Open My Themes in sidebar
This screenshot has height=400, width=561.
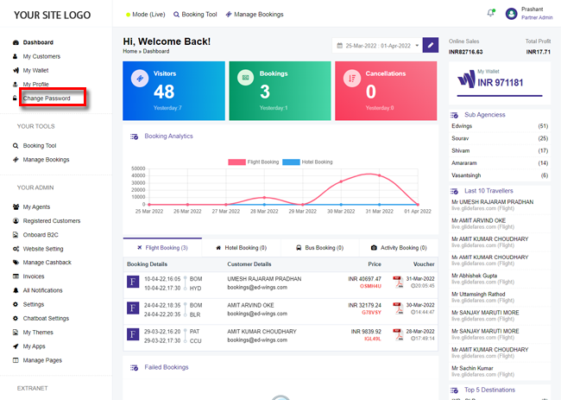[x=38, y=333]
